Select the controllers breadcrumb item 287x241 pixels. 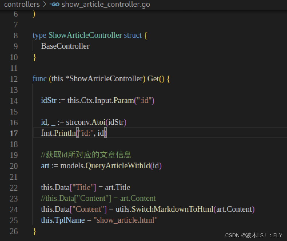pyautogui.click(x=22, y=4)
